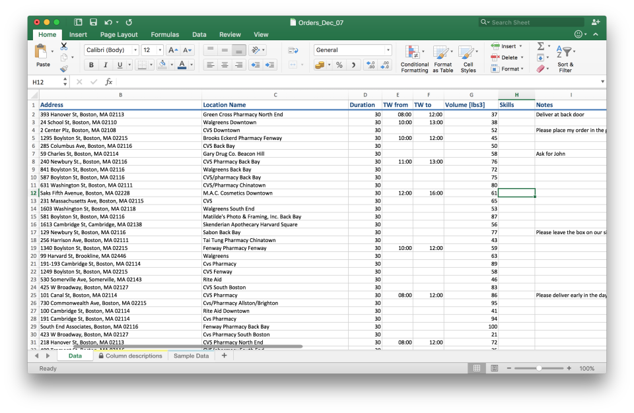
Task: Toggle italic formatting
Action: [105, 65]
